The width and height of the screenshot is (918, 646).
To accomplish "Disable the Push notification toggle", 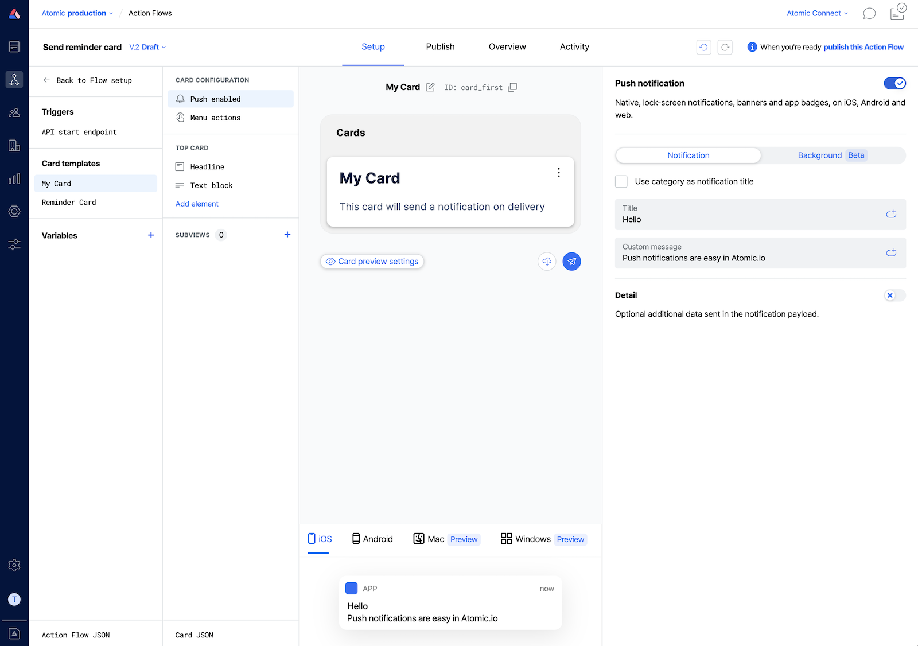I will pos(895,84).
